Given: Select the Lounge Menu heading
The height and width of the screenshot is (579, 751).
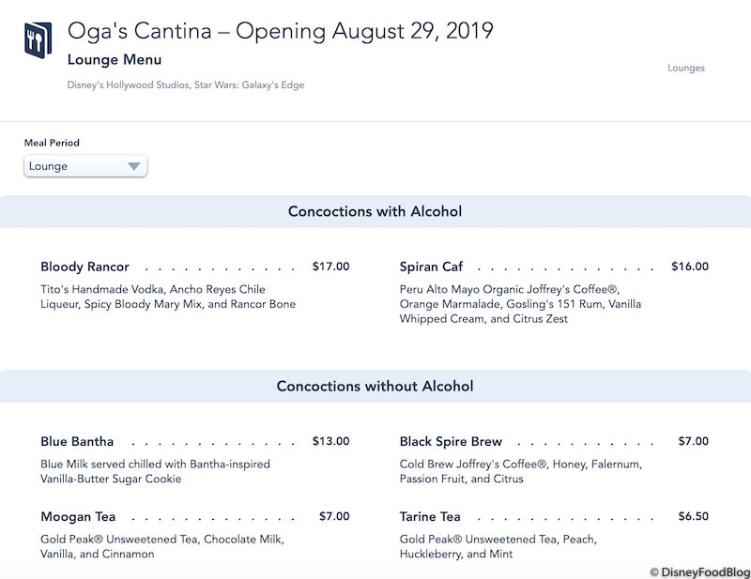Looking at the screenshot, I should tap(115, 59).
